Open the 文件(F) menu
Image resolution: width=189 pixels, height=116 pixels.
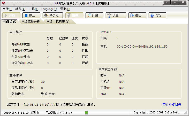coord(7,9)
